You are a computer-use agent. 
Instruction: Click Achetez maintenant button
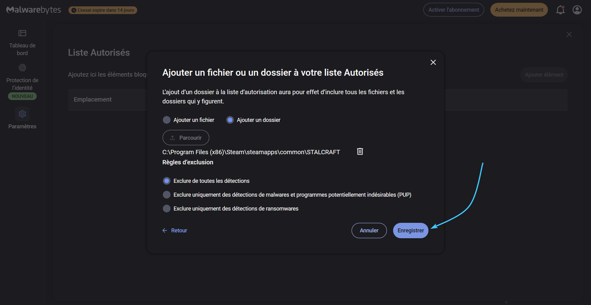519,10
